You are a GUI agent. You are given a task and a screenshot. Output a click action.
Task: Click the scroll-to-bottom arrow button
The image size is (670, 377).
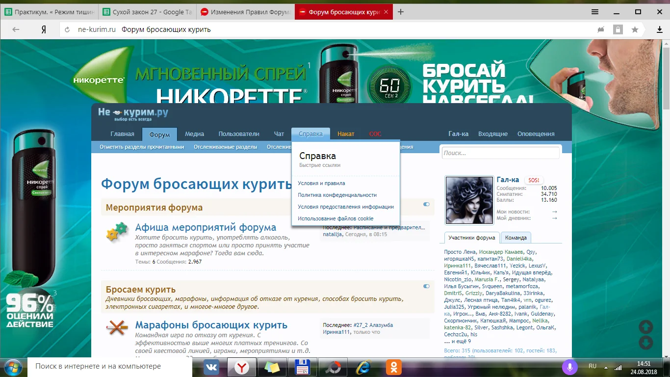[x=645, y=343]
